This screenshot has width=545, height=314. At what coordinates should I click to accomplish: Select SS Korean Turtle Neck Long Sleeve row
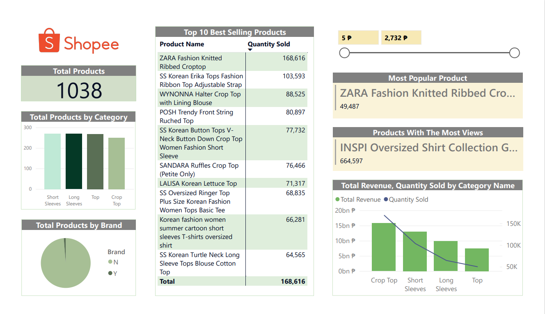(x=232, y=264)
